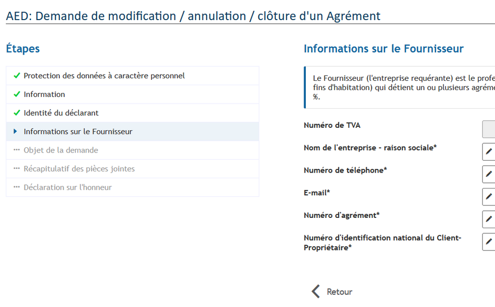Viewport: 495px width, 307px height.
Task: Click the green checkmark beside Identité du déclarant
Action: click(16, 113)
